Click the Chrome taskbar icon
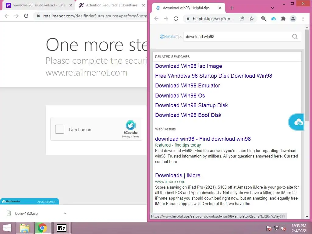This screenshot has height=234, width=312. 42,228
